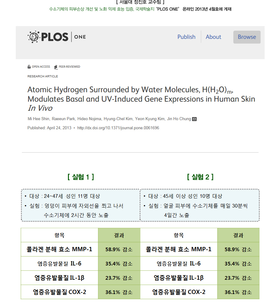Follow the dx.doi.org article link
The image size is (274, 304).
click(x=118, y=128)
